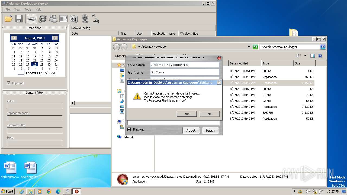
Task: Sort keystrokes log by Application name column
Action: pyautogui.click(x=165, y=34)
